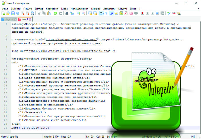Open Folder as Workspace pink icon
The height and width of the screenshot is (139, 201).
click(x=131, y=13)
